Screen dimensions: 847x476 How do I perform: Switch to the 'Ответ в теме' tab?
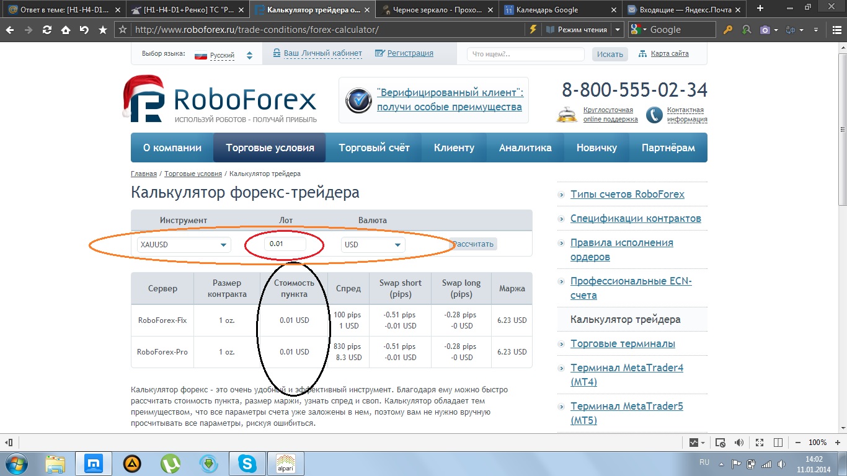pyautogui.click(x=64, y=9)
